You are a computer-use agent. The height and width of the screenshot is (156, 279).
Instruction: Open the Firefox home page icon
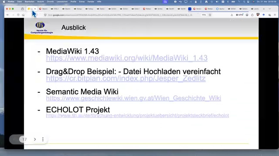tap(23, 15)
